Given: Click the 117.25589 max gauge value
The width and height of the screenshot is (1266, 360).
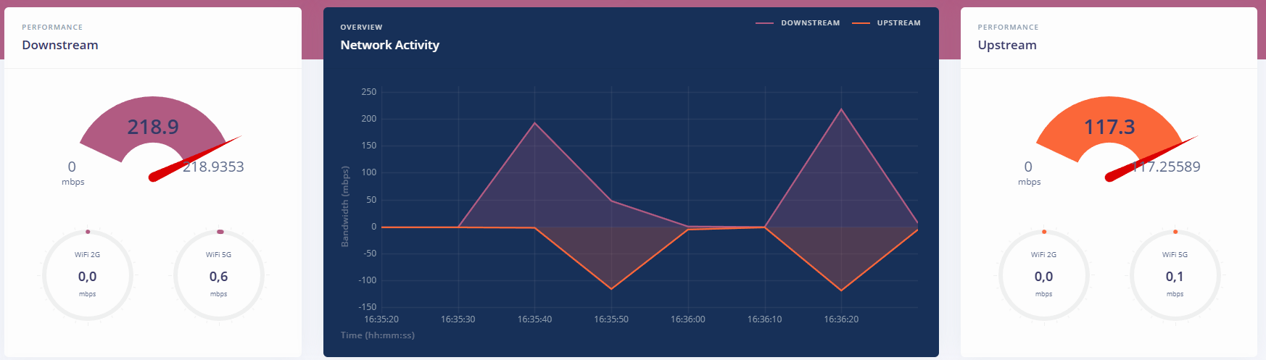Looking at the screenshot, I should click(1167, 167).
